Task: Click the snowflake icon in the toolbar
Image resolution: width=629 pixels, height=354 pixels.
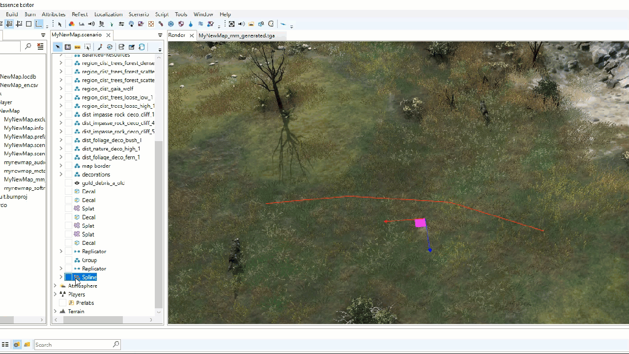Action: 171,24
